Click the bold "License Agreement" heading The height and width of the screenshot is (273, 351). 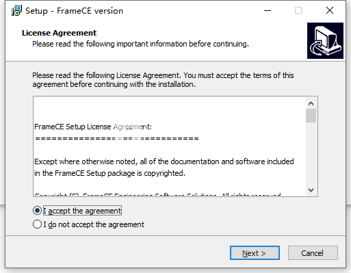click(59, 33)
